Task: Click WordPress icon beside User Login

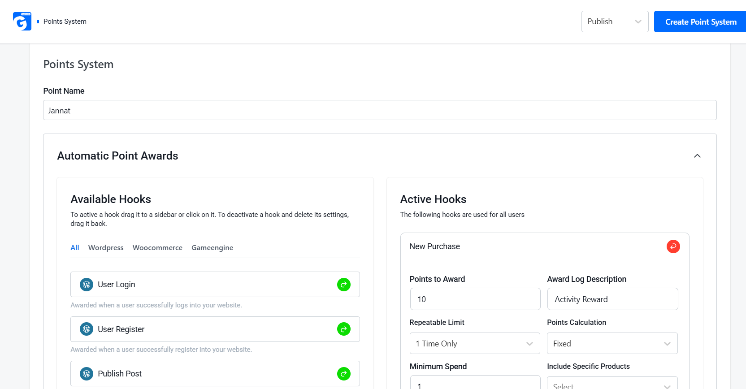Action: (87, 285)
